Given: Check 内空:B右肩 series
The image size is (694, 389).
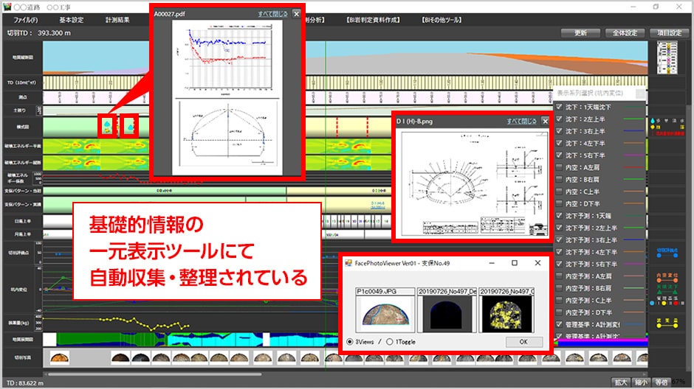Looking at the screenshot, I should [x=560, y=179].
